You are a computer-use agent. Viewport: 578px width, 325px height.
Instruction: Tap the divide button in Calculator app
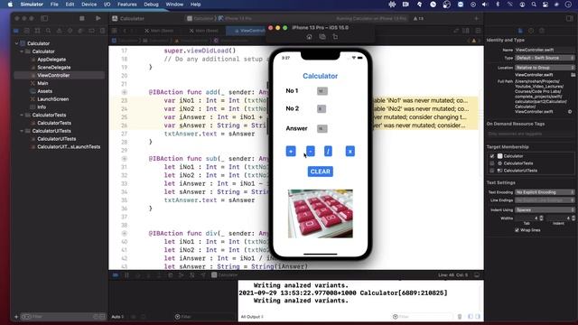328,151
